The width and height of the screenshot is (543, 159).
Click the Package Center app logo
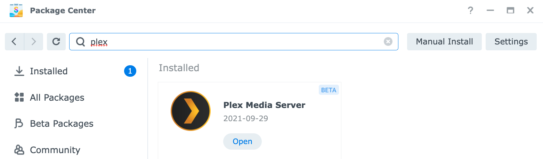coord(16,10)
